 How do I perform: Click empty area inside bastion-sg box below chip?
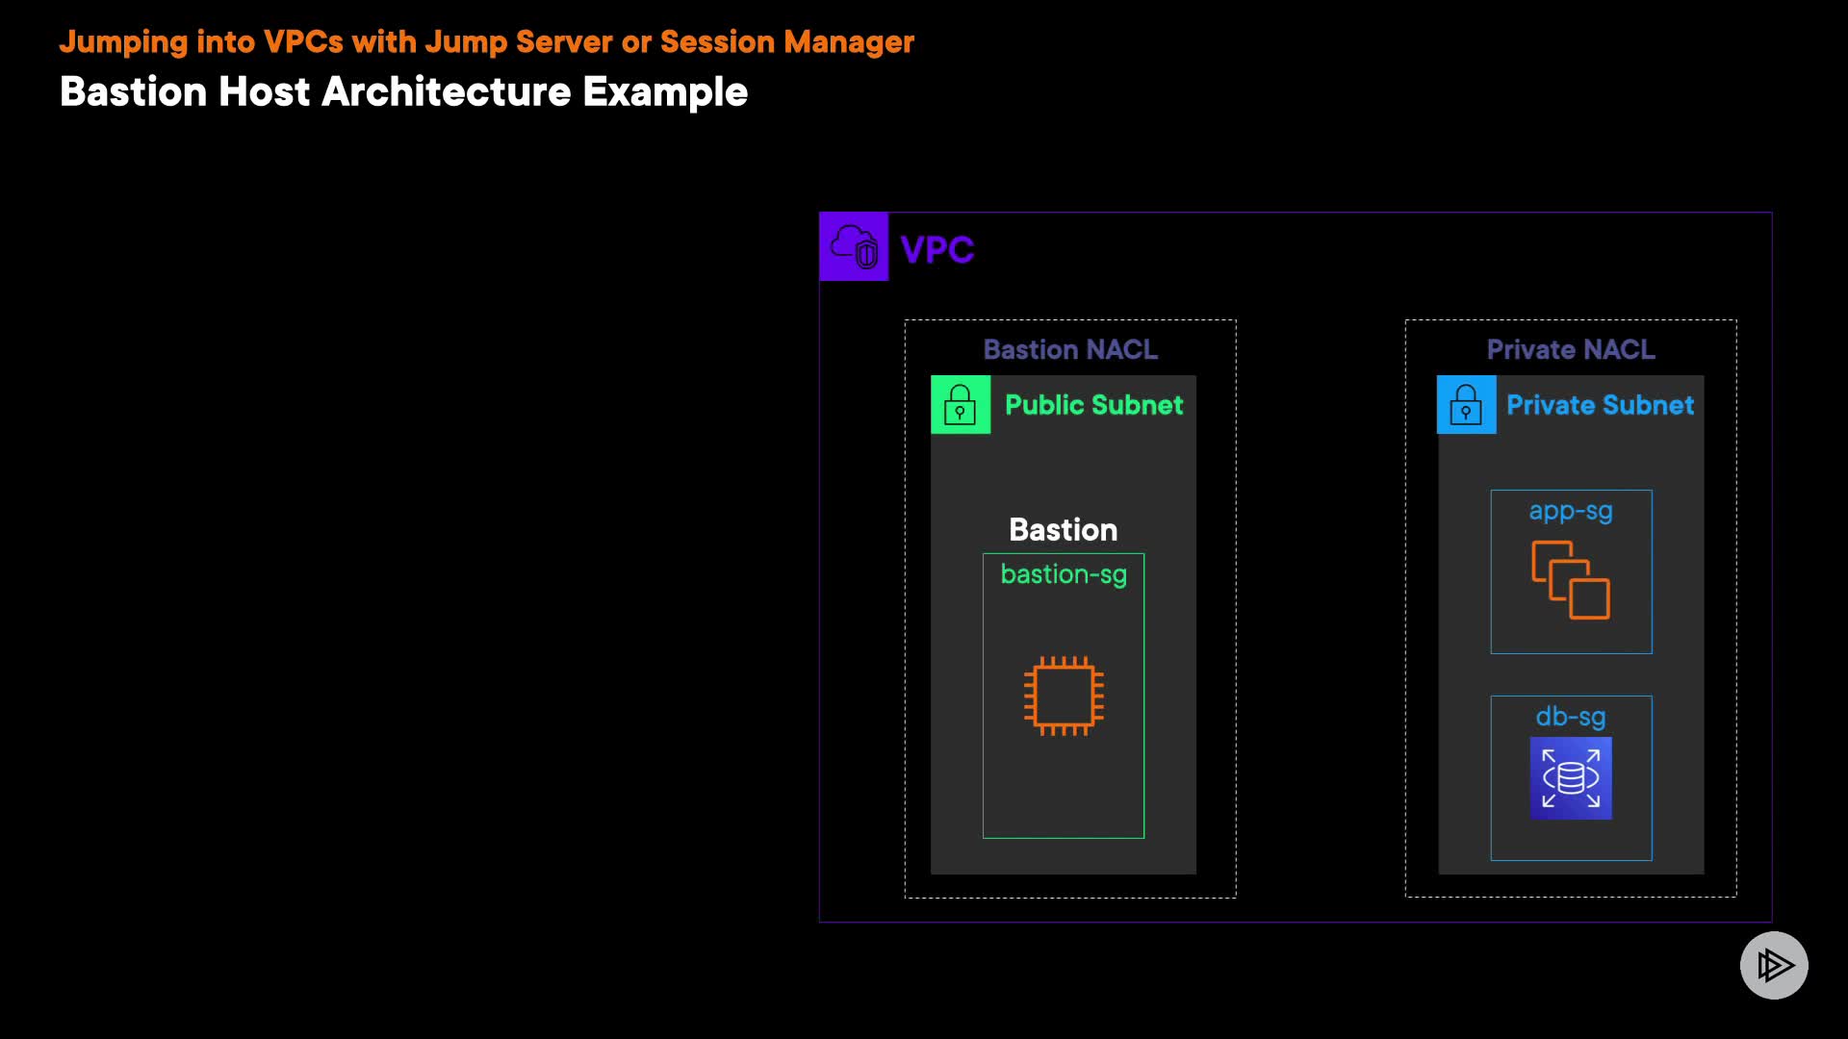click(x=1064, y=789)
